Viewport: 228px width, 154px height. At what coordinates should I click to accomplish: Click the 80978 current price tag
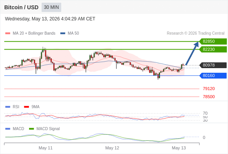(213, 65)
